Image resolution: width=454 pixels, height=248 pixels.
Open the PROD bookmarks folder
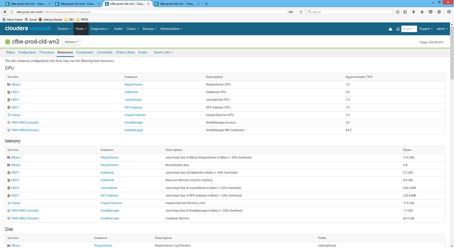click(82, 20)
